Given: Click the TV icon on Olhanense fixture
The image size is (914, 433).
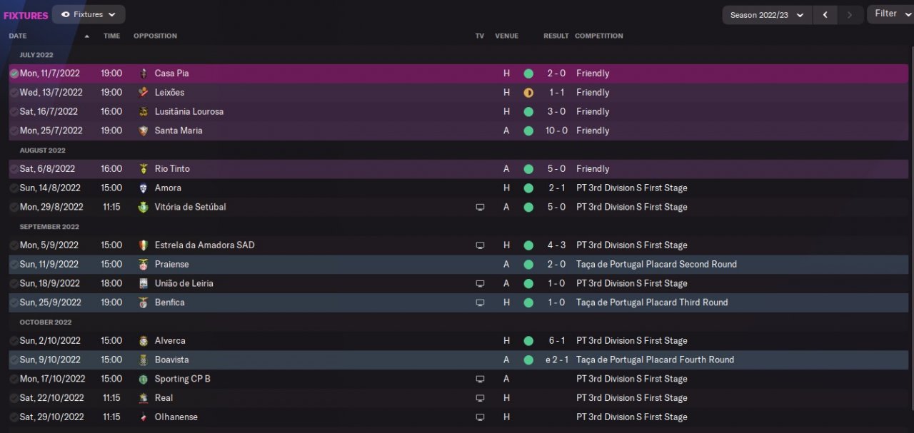Looking at the screenshot, I should click(480, 417).
